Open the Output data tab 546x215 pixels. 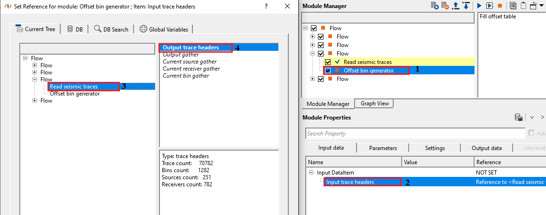click(486, 148)
